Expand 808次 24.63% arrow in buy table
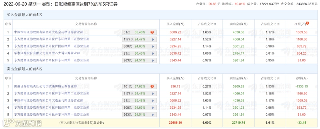The height and width of the screenshot is (129, 320). [x=153, y=46]
